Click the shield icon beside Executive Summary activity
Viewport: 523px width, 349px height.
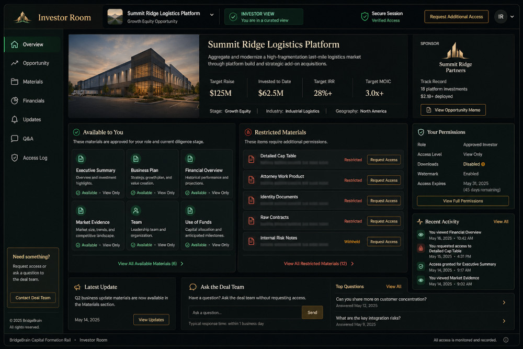[x=421, y=266]
